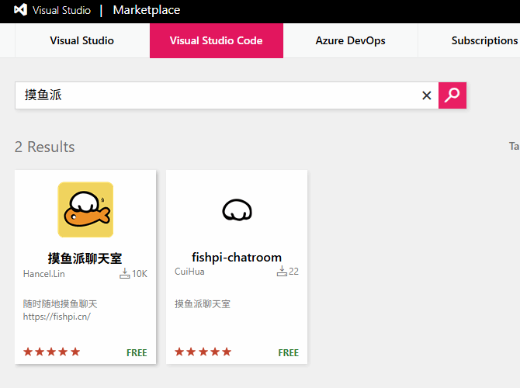The image size is (520, 388).
Task: Click the magnifier search button
Action: (x=452, y=95)
